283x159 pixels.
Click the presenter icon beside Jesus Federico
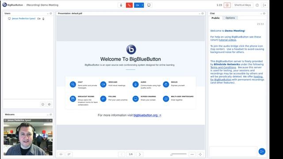coord(9,19)
